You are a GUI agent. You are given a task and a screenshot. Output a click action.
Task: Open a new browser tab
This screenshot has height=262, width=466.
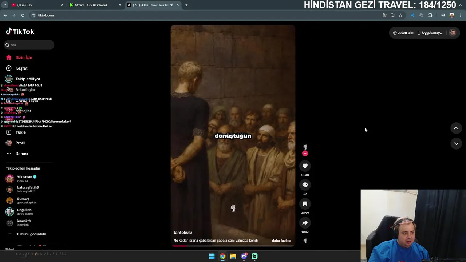pos(186,5)
